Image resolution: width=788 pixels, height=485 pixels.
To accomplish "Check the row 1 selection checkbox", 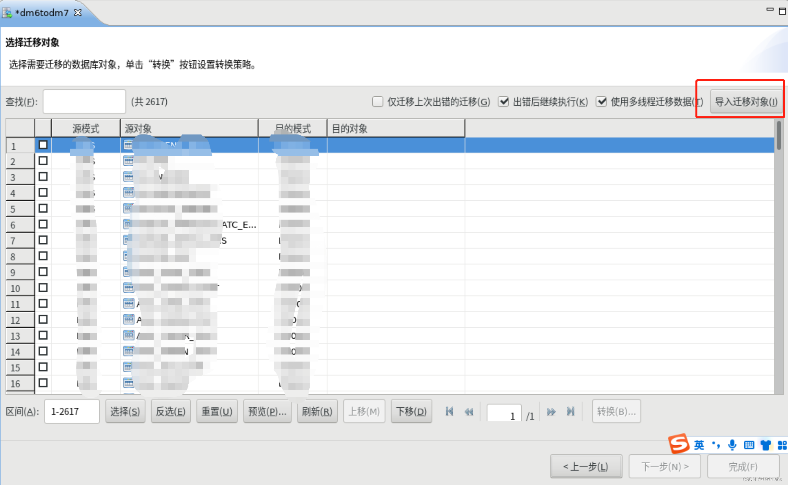I will [43, 145].
